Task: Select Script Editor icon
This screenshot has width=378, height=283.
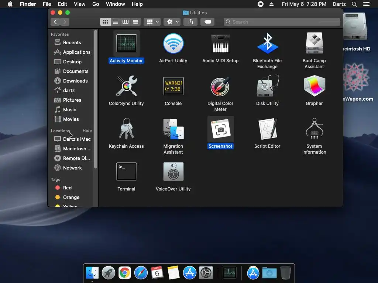Action: [267, 129]
